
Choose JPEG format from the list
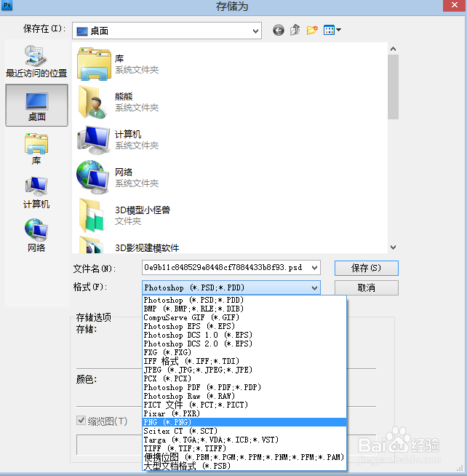[x=244, y=370]
